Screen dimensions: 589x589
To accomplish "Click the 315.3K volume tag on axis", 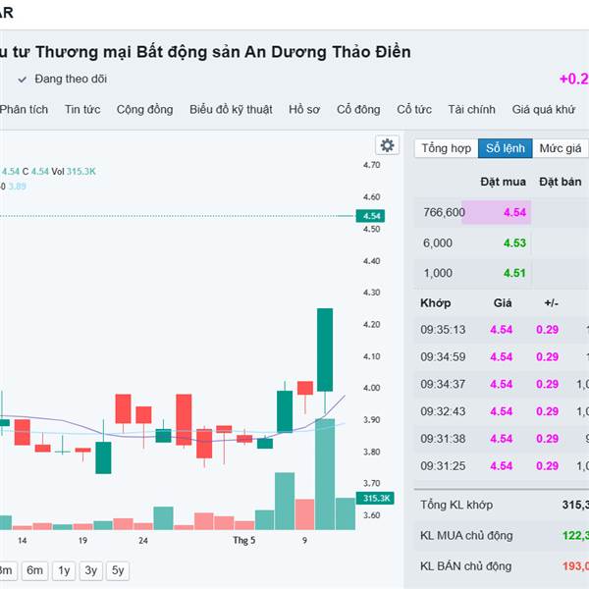I will (375, 498).
